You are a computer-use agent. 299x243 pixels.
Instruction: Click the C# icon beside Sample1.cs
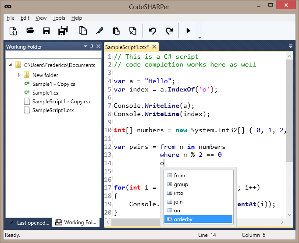pos(27,92)
